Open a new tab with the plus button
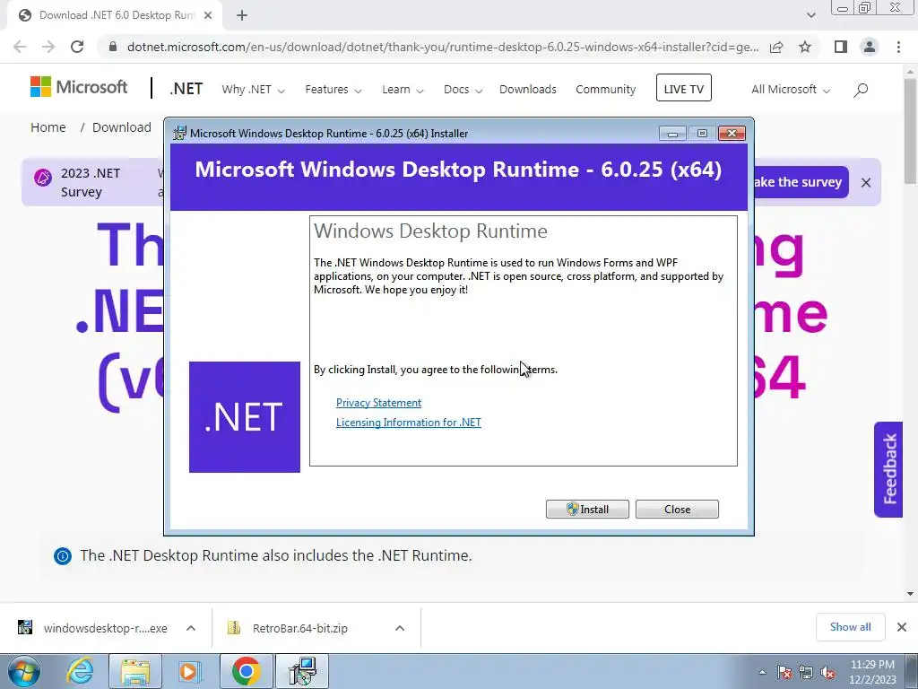Viewport: 918px width, 689px height. click(242, 15)
